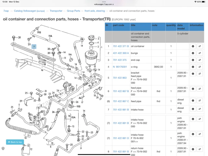Image resolution: width=208 pixels, height=156 pixels.
Task: Click the 38X2,50 note cell
Action: coord(158,67)
